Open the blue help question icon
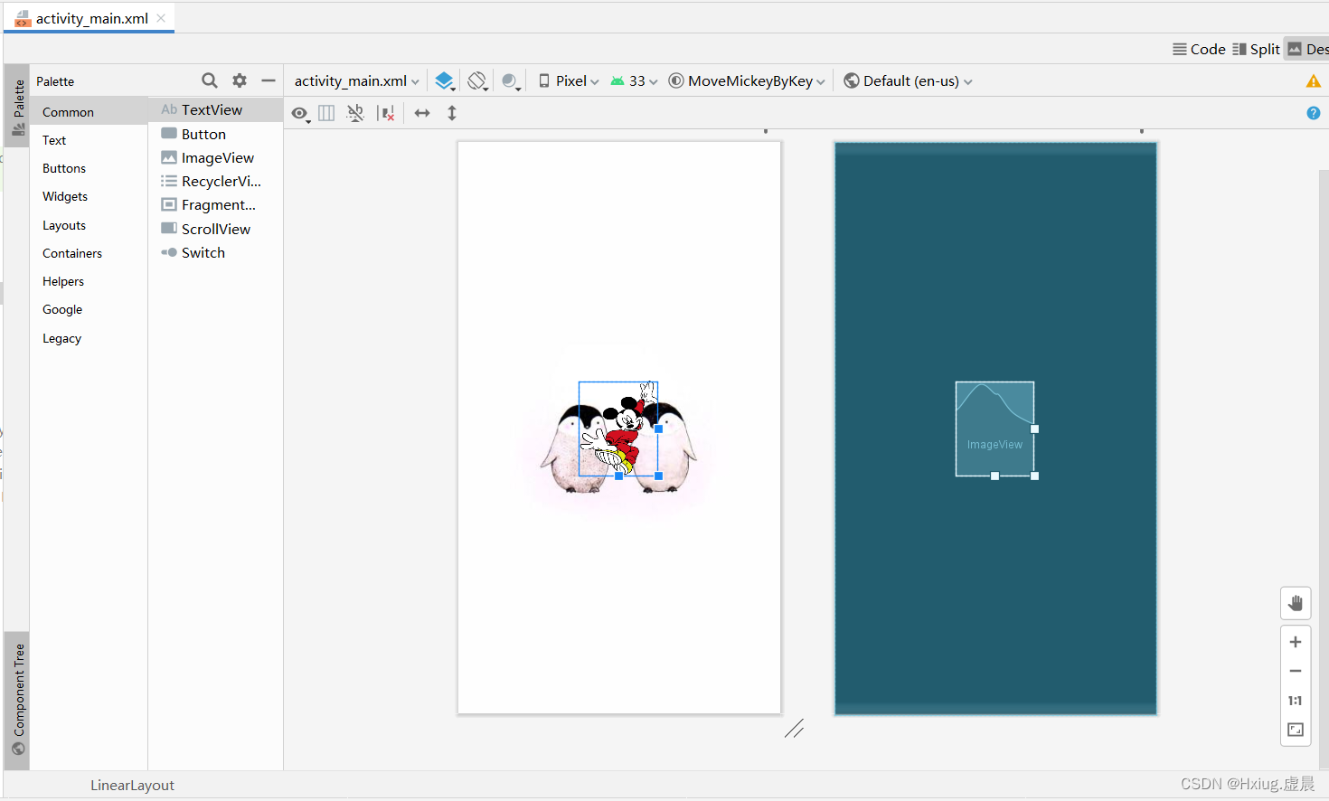This screenshot has width=1329, height=801. pyautogui.click(x=1314, y=113)
